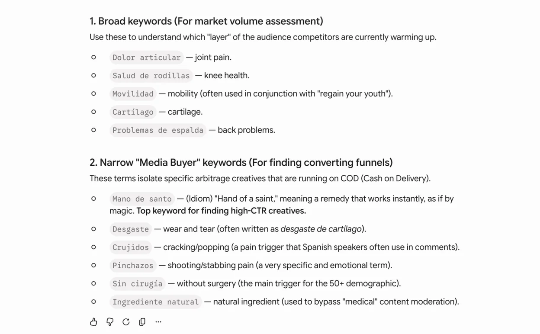540x334 pixels.
Task: Click the thumbs up icon
Action: coord(93,321)
